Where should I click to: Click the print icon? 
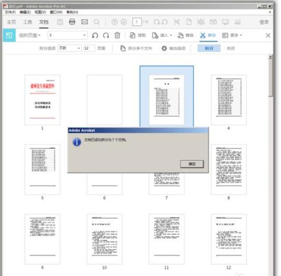coord(72,22)
